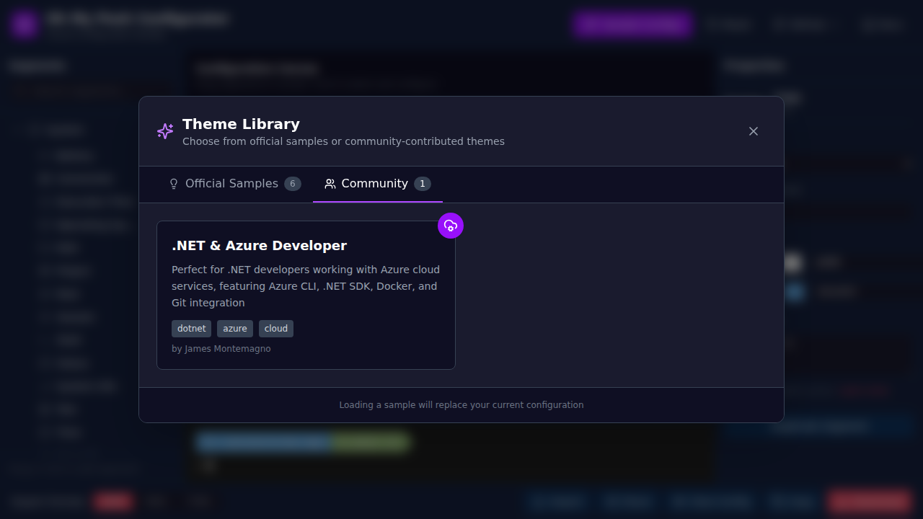
Task: Click the Official Samples count badge 6
Action: coord(293,184)
